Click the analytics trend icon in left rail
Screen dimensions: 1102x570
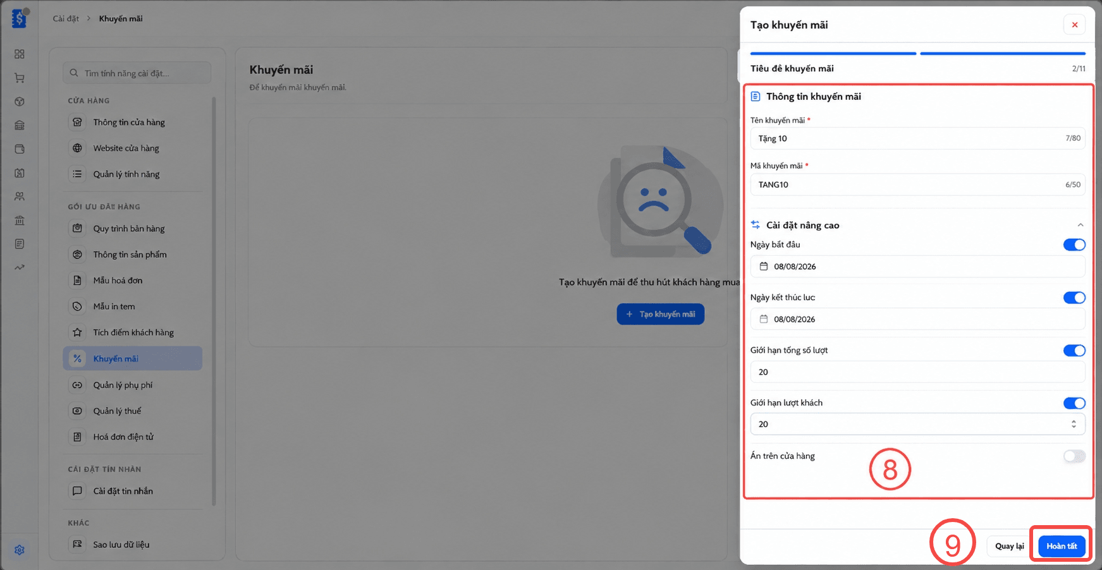[20, 267]
